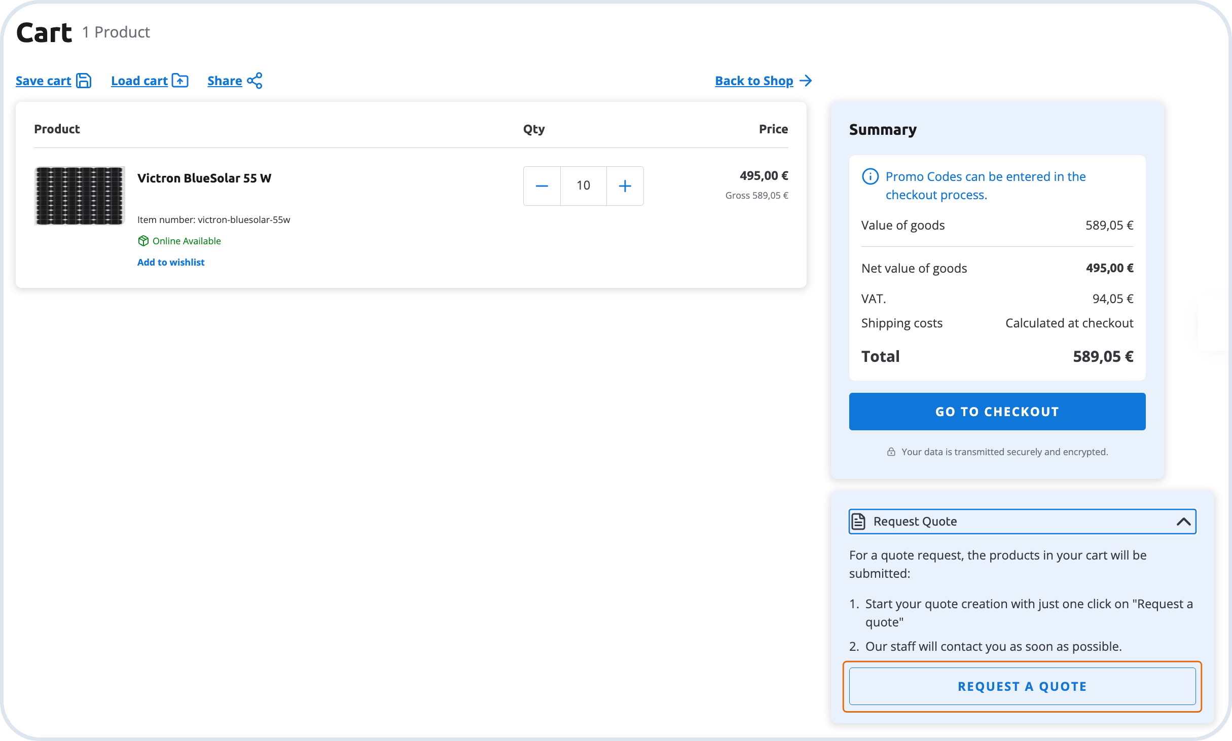
Task: Click the Net value of goods amount 495,00 €
Action: click(1109, 268)
